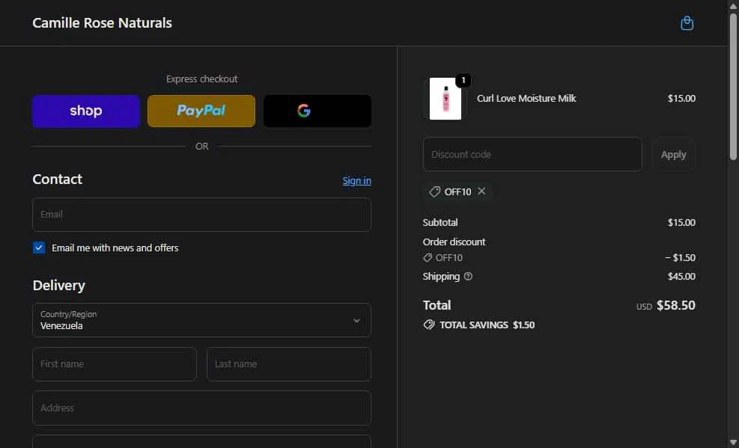Click the tag icon beside Order discount OFF10

428,257
